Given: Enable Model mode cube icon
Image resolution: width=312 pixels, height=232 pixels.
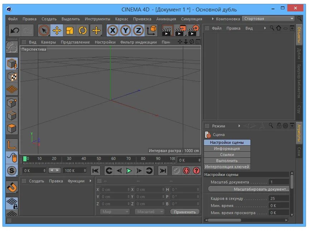Looking at the screenshot, I should click(12, 64).
